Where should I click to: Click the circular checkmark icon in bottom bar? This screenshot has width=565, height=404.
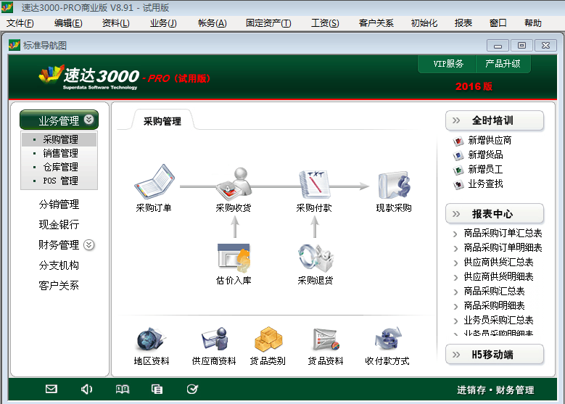[192, 389]
